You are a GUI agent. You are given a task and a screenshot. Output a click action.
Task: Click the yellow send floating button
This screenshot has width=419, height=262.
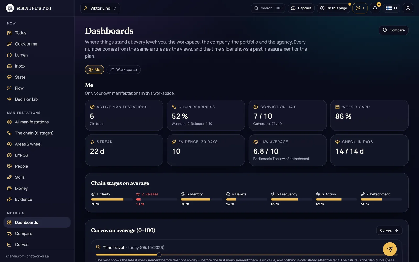click(390, 249)
